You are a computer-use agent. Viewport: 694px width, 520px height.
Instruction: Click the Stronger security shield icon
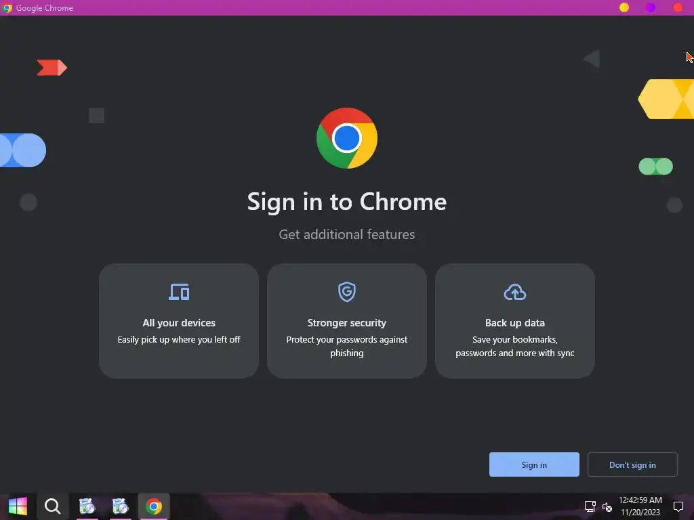[347, 292]
